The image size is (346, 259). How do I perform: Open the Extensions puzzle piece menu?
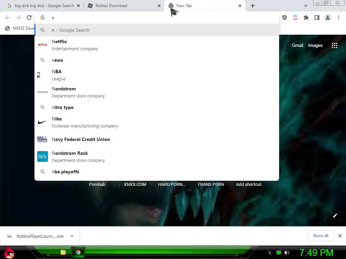(x=306, y=18)
